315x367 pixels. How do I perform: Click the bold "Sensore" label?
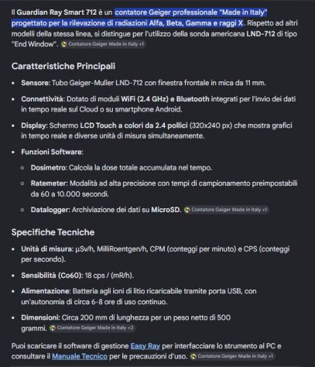pos(36,83)
